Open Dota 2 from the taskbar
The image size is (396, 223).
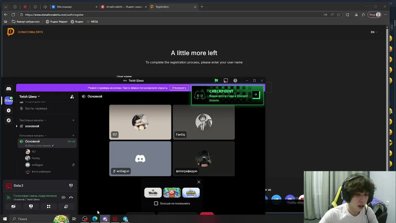115,219
